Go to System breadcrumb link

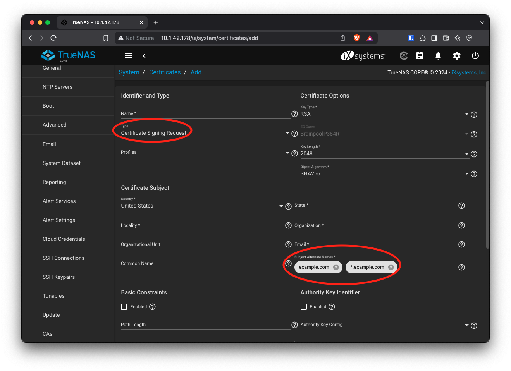(129, 72)
